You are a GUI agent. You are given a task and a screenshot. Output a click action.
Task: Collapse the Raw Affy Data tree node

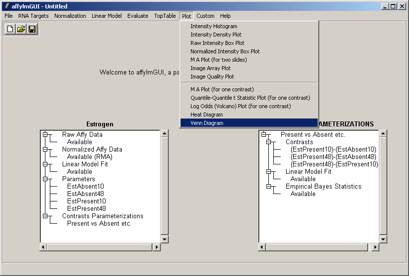pos(45,134)
